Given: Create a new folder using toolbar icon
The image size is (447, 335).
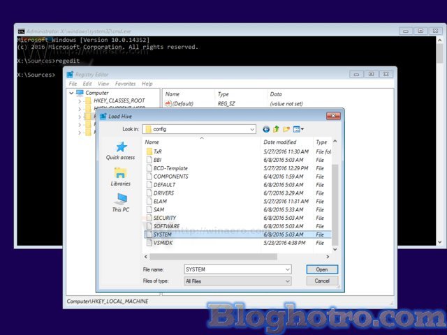Looking at the screenshot, I should tap(287, 129).
